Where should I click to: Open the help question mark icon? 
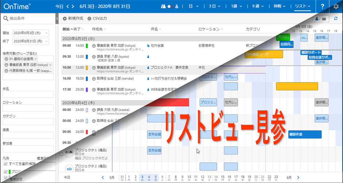[x=323, y=6]
